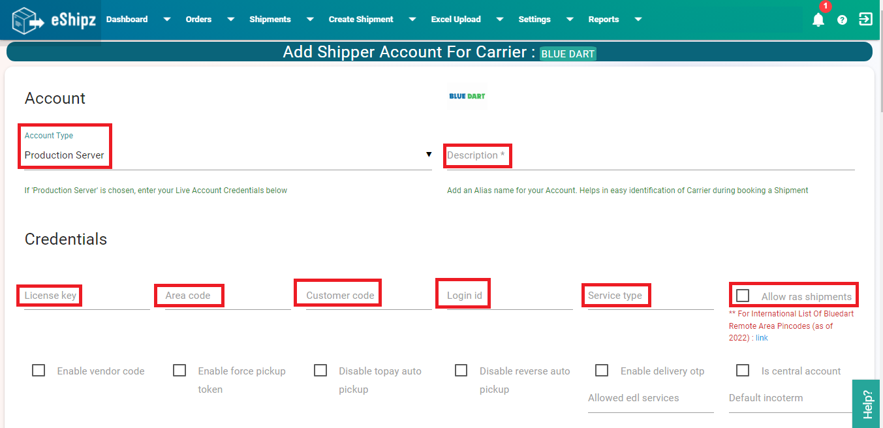Focus the Login id field
This screenshot has height=428, width=883.
click(x=510, y=296)
